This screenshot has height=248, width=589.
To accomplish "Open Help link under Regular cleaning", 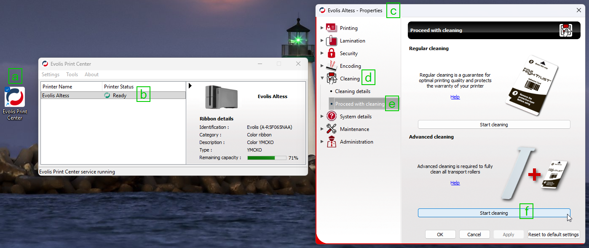I will point(455,97).
